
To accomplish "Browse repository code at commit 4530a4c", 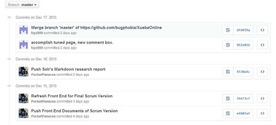I will 262,72.
